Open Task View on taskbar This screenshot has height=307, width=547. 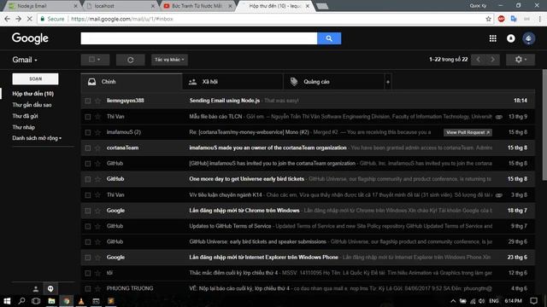[x=36, y=301]
